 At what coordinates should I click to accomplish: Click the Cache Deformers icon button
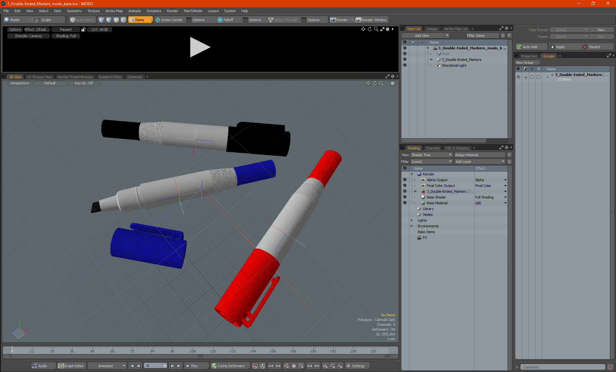point(214,366)
